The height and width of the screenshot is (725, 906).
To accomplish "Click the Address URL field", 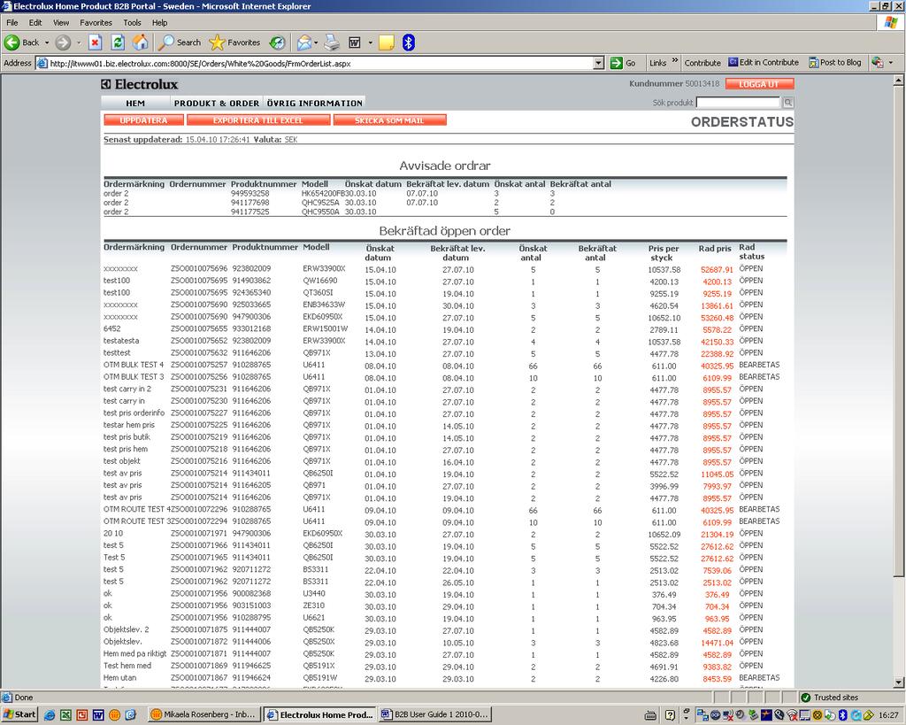I will (315, 63).
